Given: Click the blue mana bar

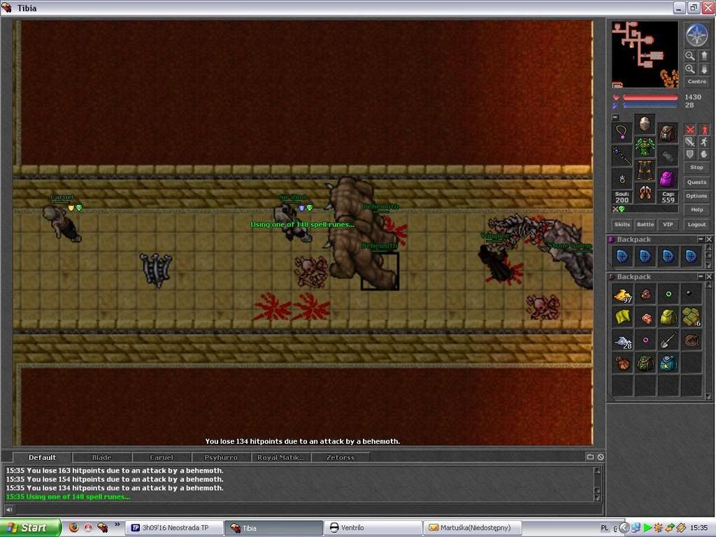Looking at the screenshot, I should 650,106.
